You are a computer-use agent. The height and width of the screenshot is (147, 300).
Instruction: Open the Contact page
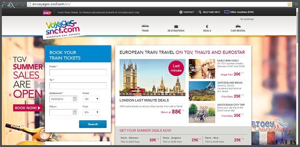187,12
